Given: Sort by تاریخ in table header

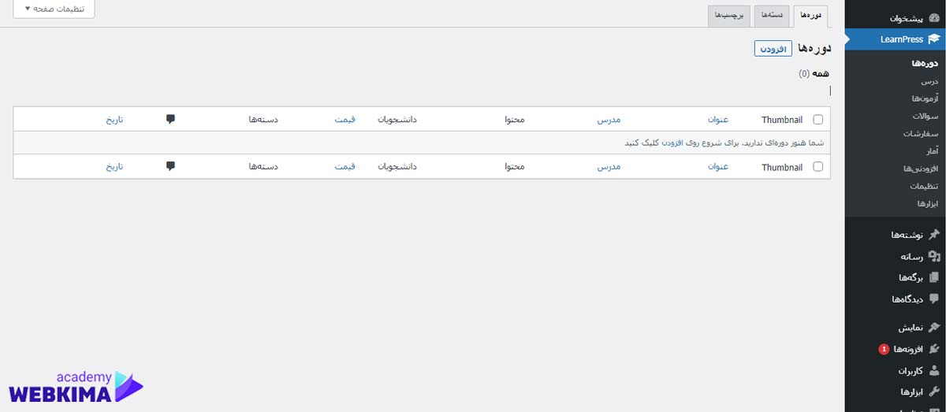Looking at the screenshot, I should 115,120.
